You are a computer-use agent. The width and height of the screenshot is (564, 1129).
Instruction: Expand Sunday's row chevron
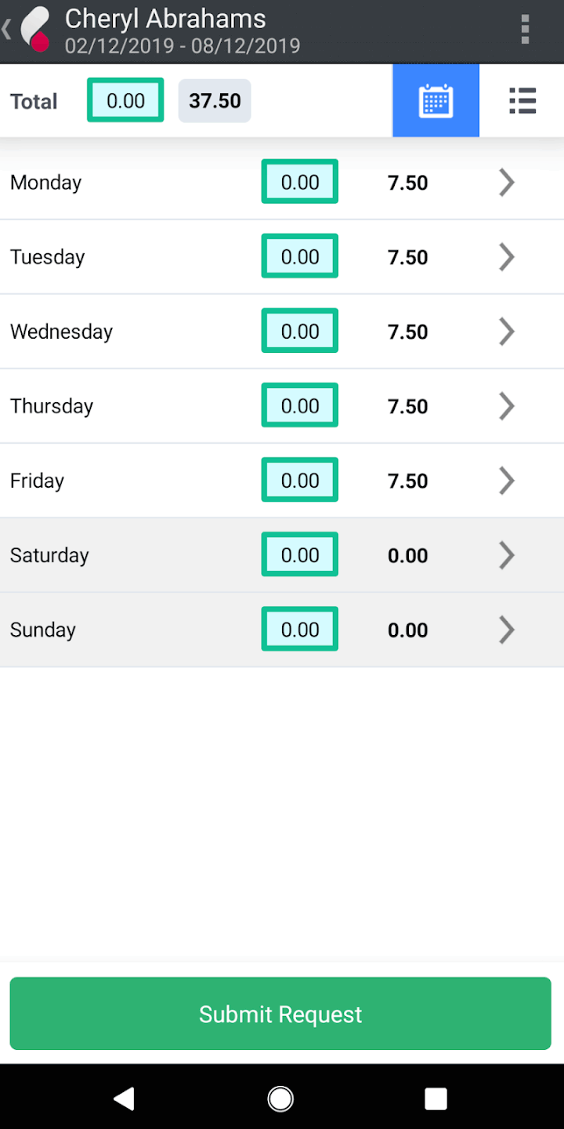point(507,630)
